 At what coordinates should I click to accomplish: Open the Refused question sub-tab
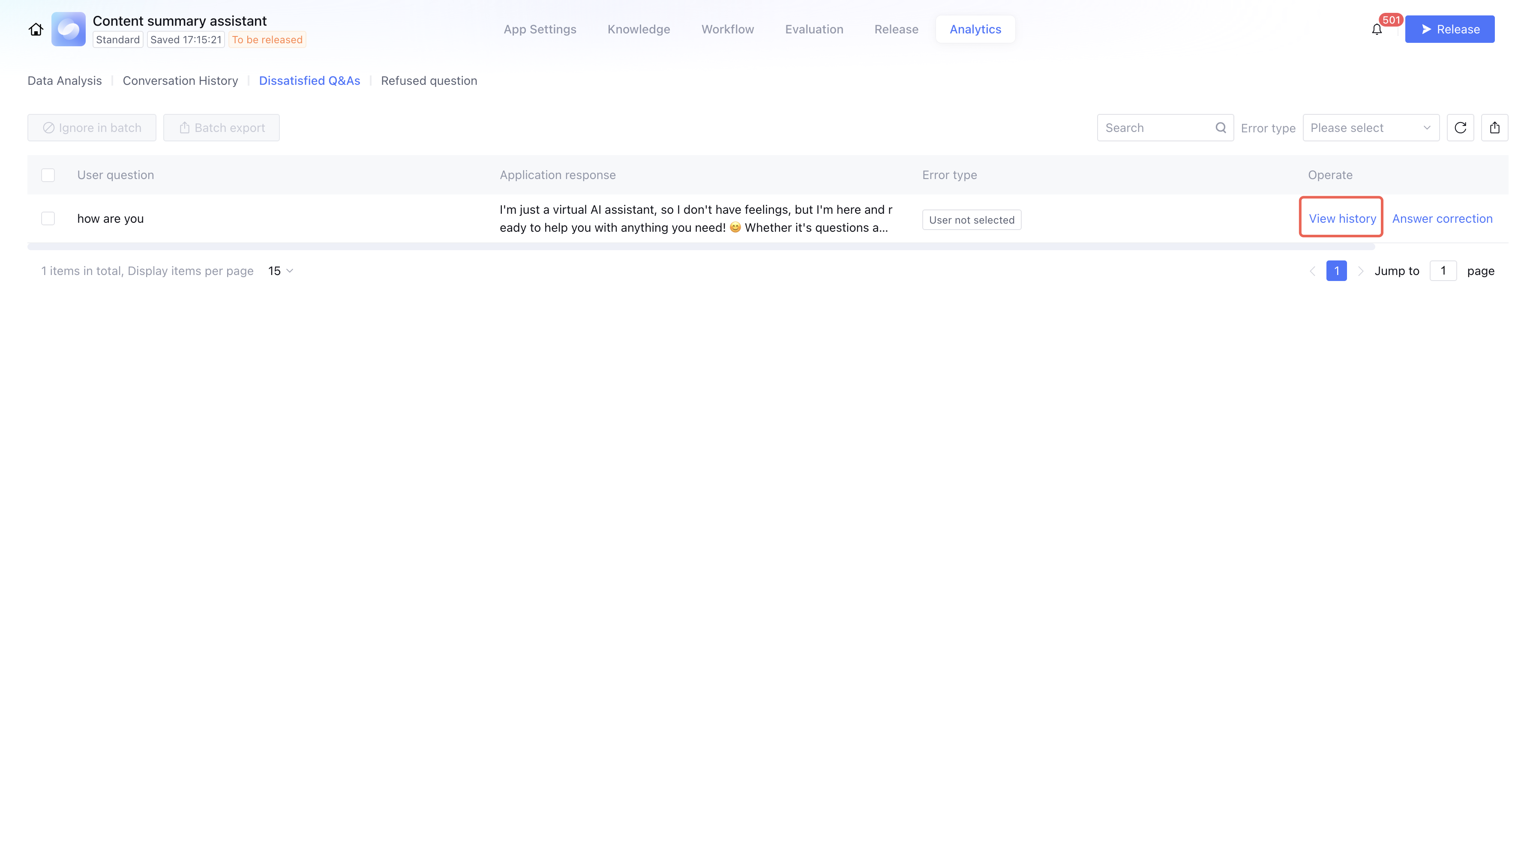429,81
